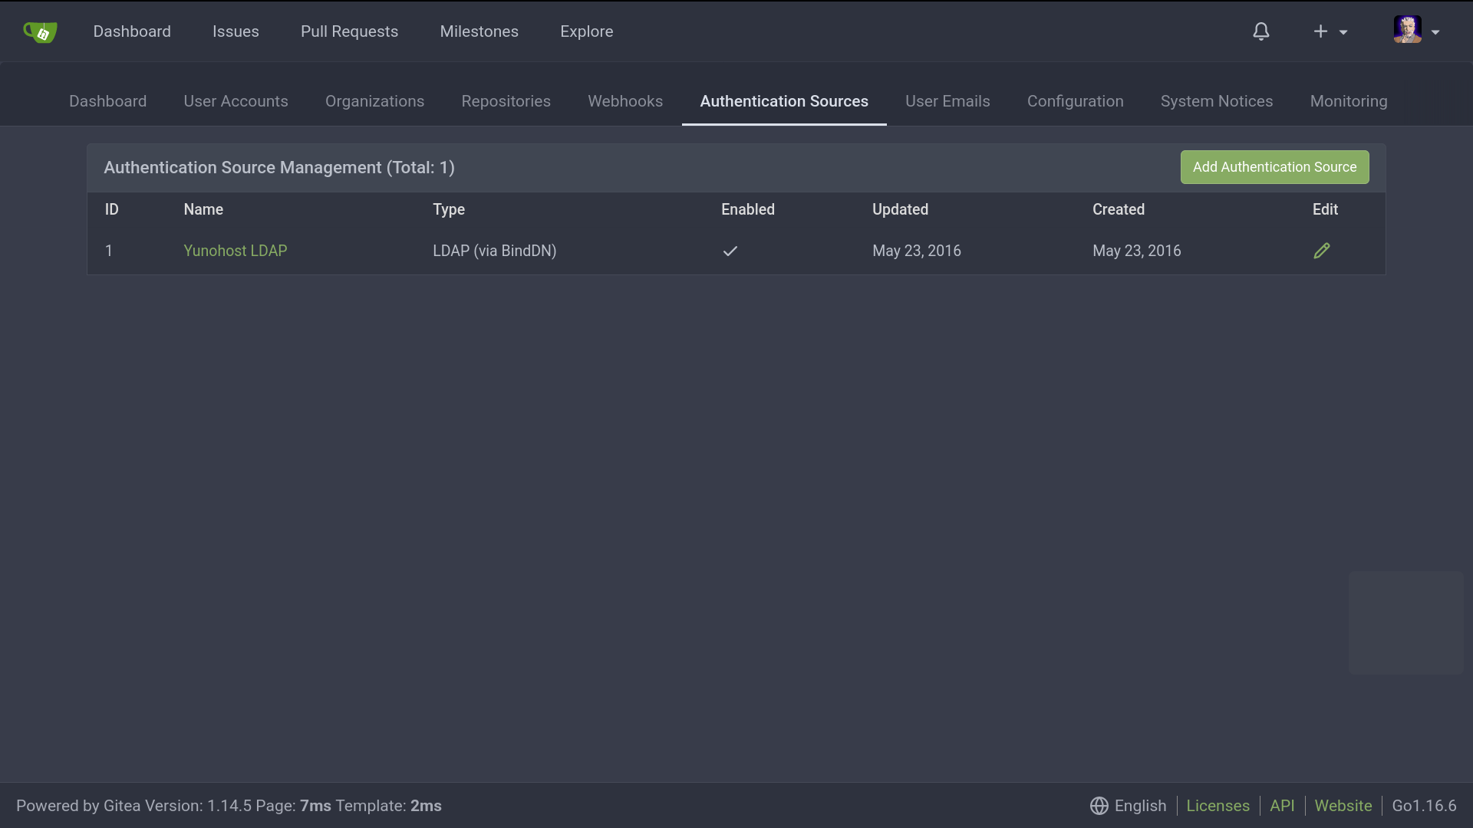Click the Licenses footer link

1218,806
